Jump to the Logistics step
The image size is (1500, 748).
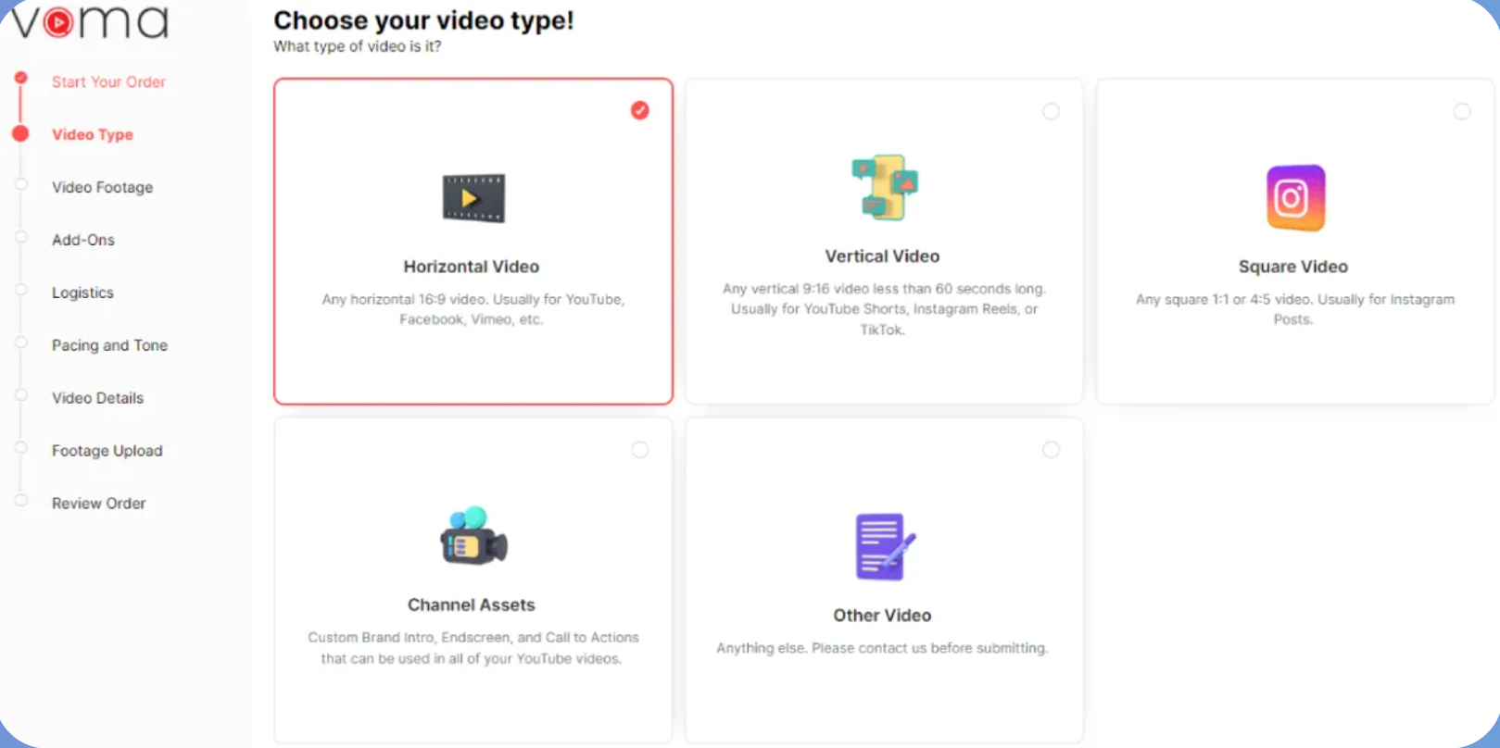[x=82, y=293]
